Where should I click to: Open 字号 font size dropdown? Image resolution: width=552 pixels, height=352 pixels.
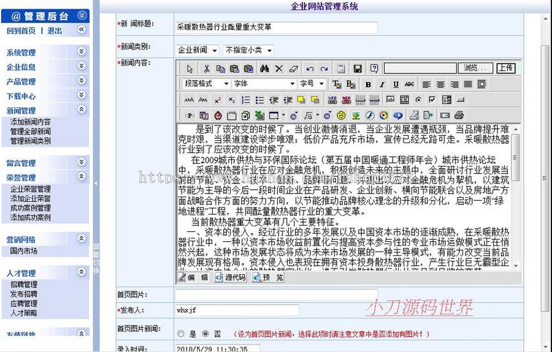pos(312,84)
